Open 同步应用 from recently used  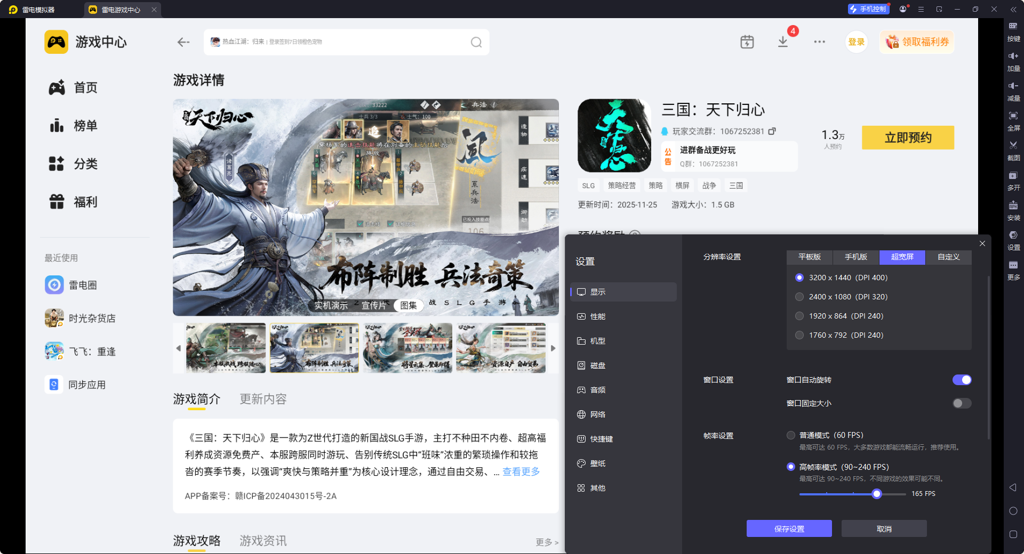point(76,385)
